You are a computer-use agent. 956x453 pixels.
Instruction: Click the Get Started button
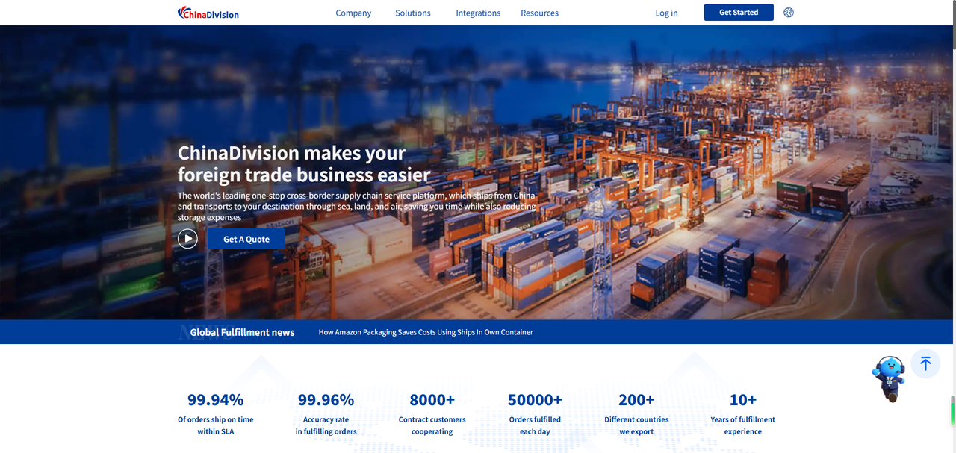tap(739, 13)
